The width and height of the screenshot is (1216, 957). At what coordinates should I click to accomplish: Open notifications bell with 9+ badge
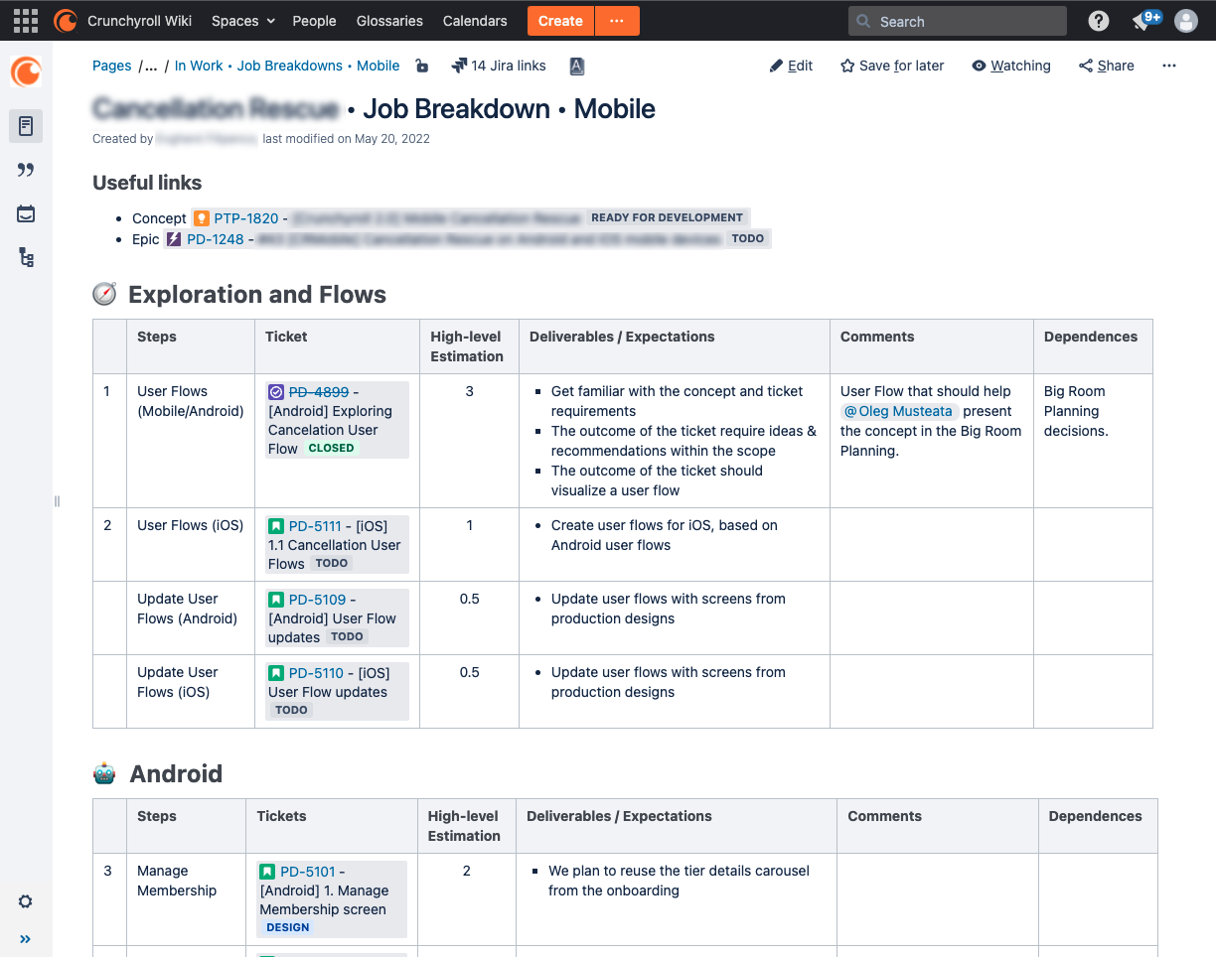(x=1145, y=20)
